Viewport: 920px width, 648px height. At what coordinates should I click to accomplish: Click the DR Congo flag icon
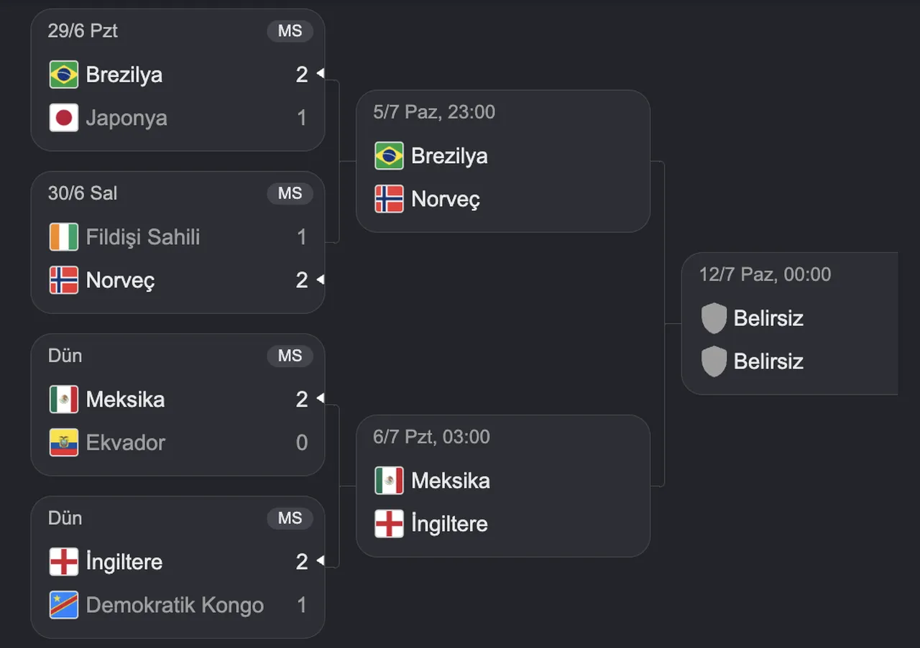(64, 605)
